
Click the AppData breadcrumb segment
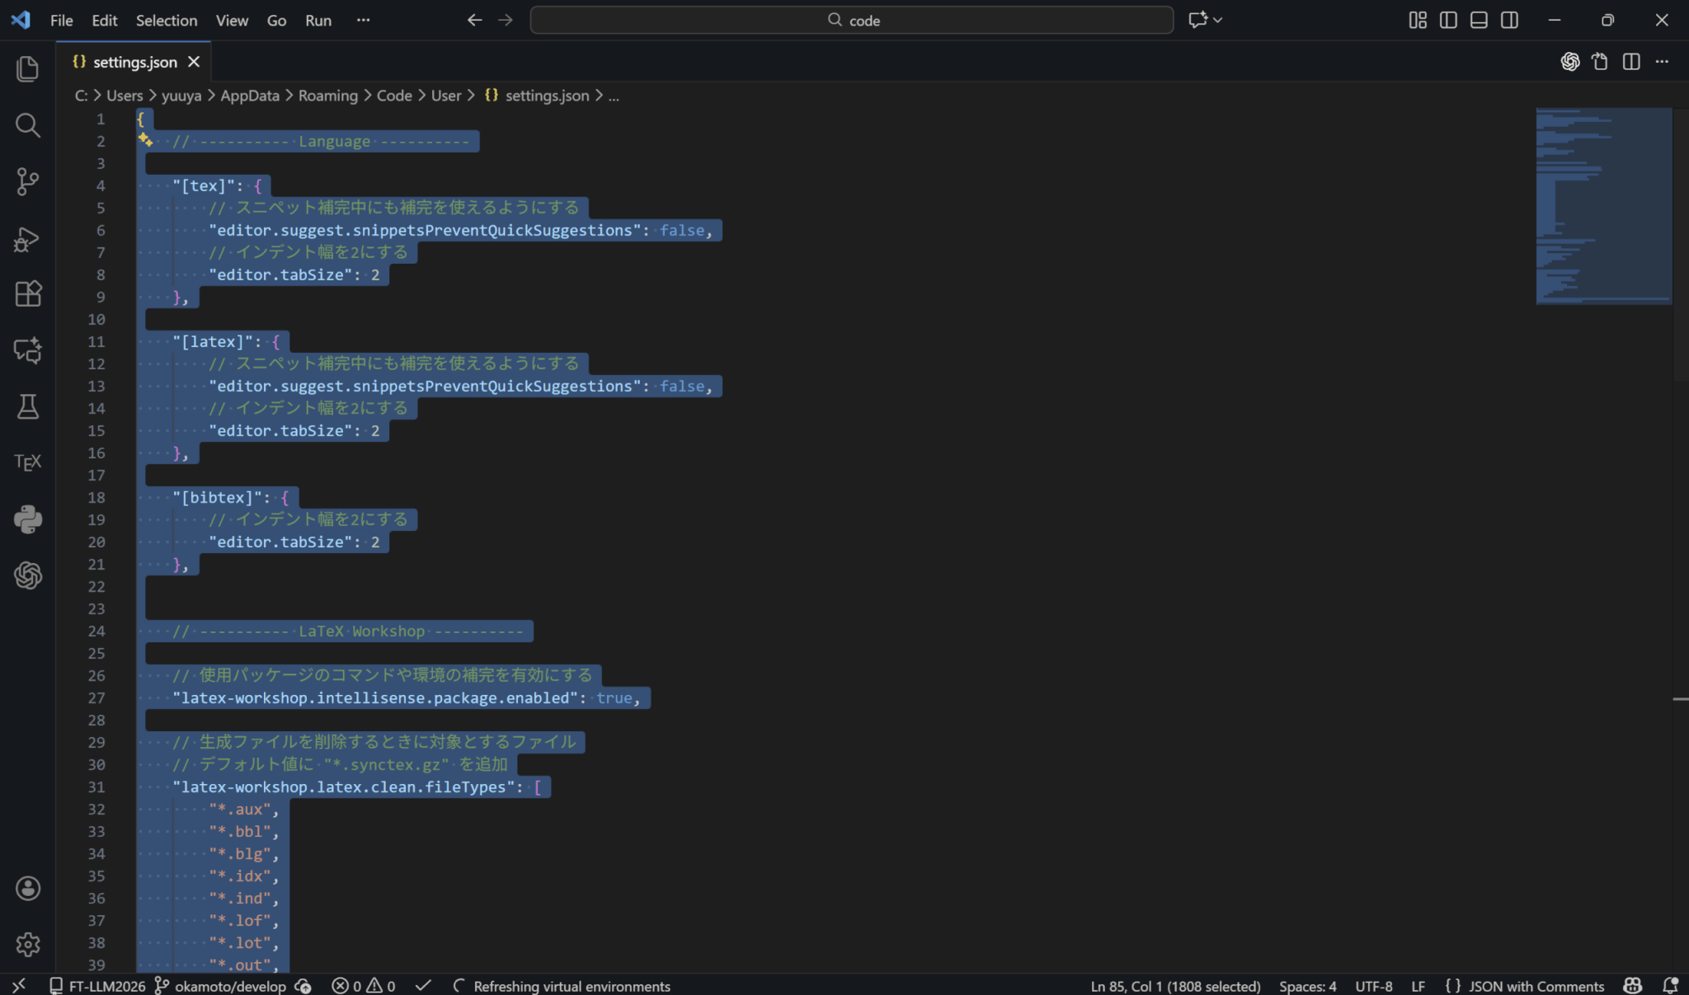(x=249, y=96)
